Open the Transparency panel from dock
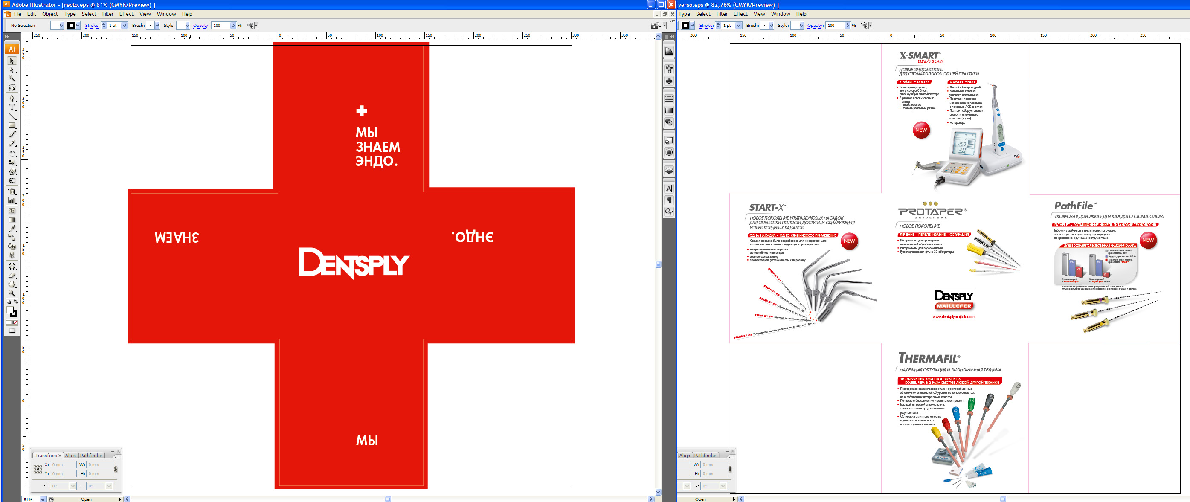1190x502 pixels. coord(668,122)
